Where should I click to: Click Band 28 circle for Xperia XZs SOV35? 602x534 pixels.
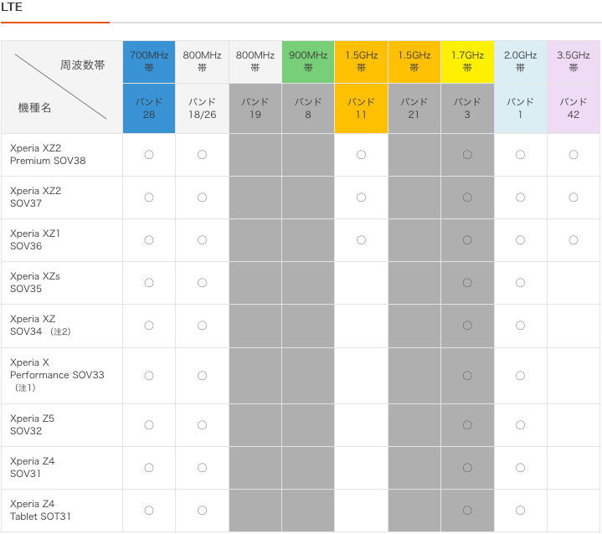click(x=149, y=283)
